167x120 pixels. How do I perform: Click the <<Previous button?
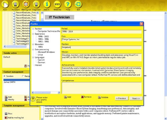click(x=122, y=98)
